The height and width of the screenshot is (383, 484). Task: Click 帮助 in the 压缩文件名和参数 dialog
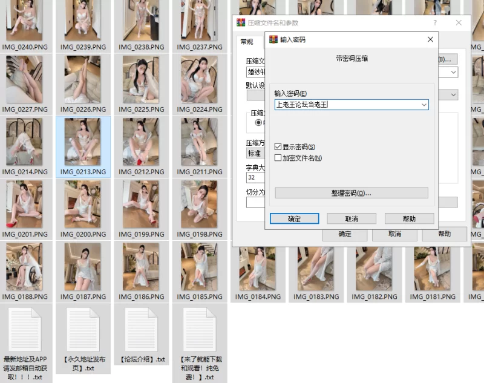(x=444, y=234)
